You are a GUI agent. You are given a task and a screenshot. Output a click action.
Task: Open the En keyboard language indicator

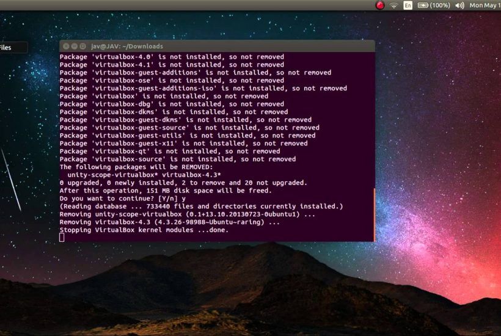point(408,5)
